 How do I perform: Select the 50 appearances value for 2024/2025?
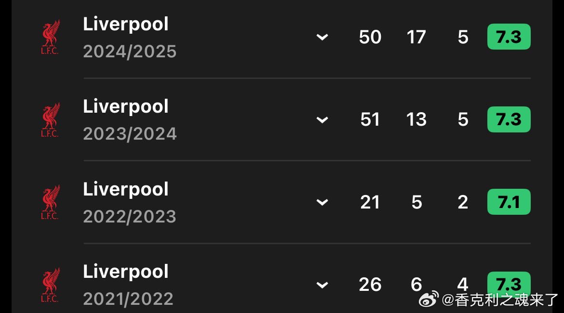point(370,37)
